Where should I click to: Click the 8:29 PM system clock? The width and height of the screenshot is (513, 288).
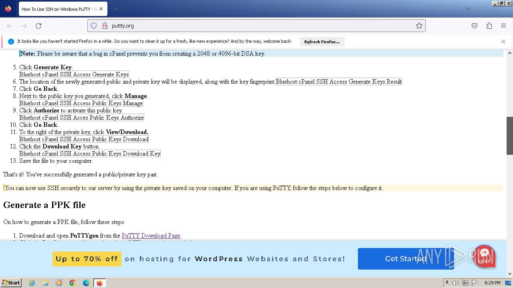coord(492,283)
